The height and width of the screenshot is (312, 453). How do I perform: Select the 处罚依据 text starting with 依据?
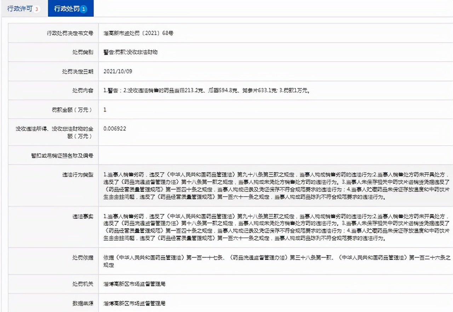[x=277, y=261]
